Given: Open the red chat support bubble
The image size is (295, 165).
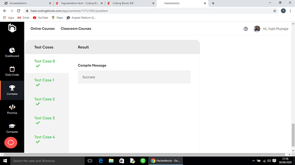Looking at the screenshot, I should coord(11,143).
